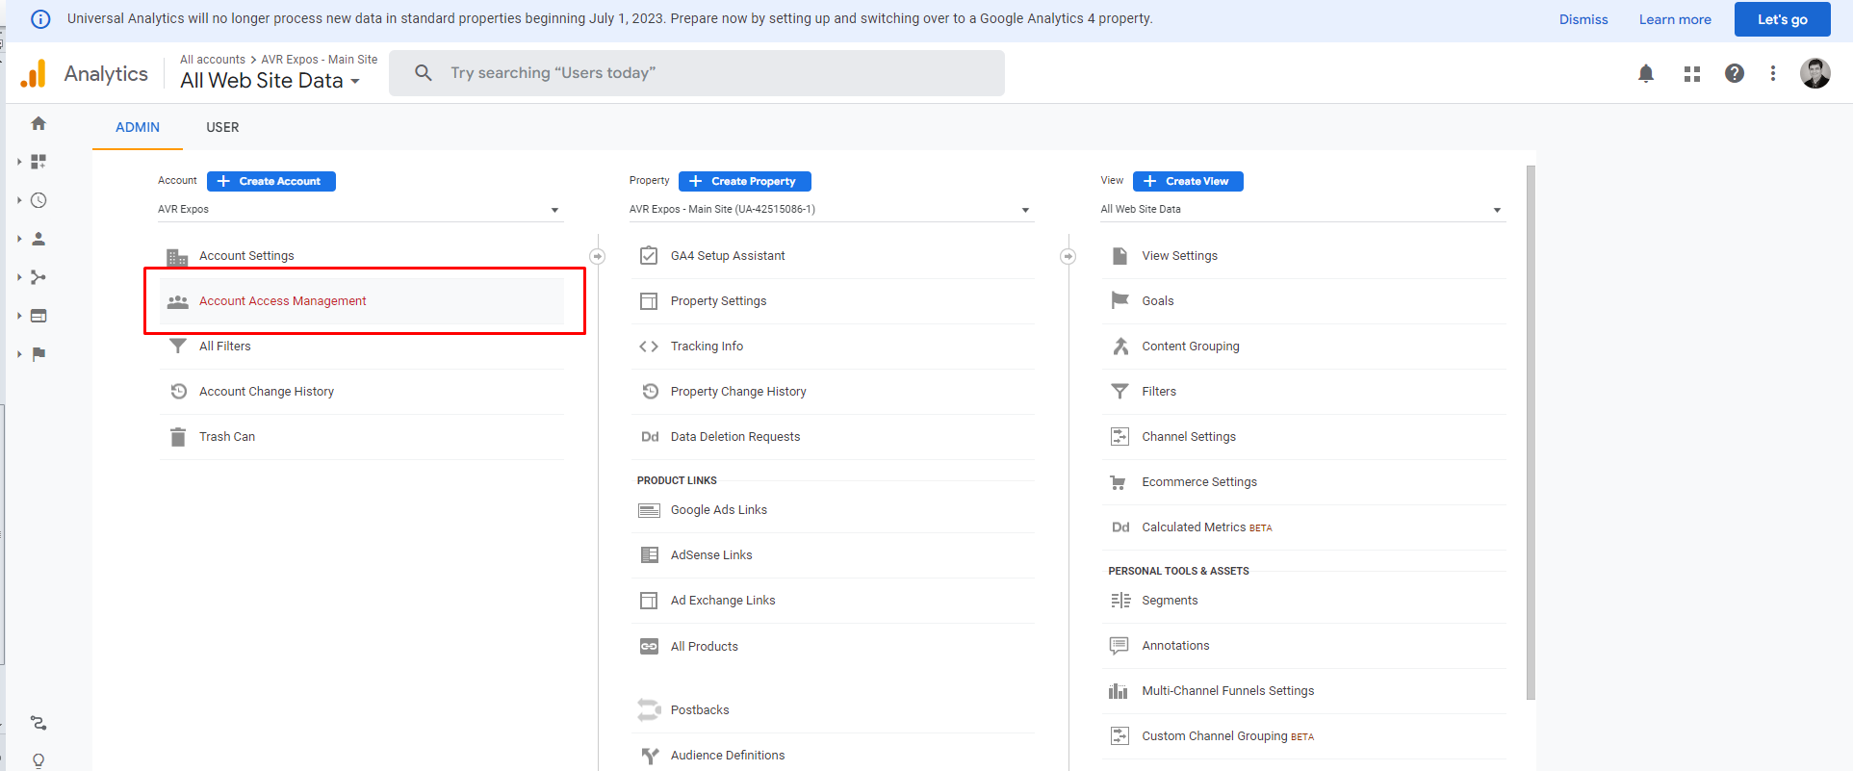
Task: Click the search field "Users today"
Action: point(697,73)
